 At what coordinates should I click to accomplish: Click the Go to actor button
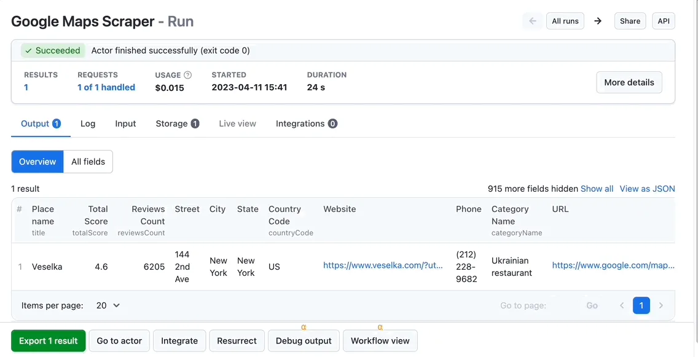tap(119, 341)
